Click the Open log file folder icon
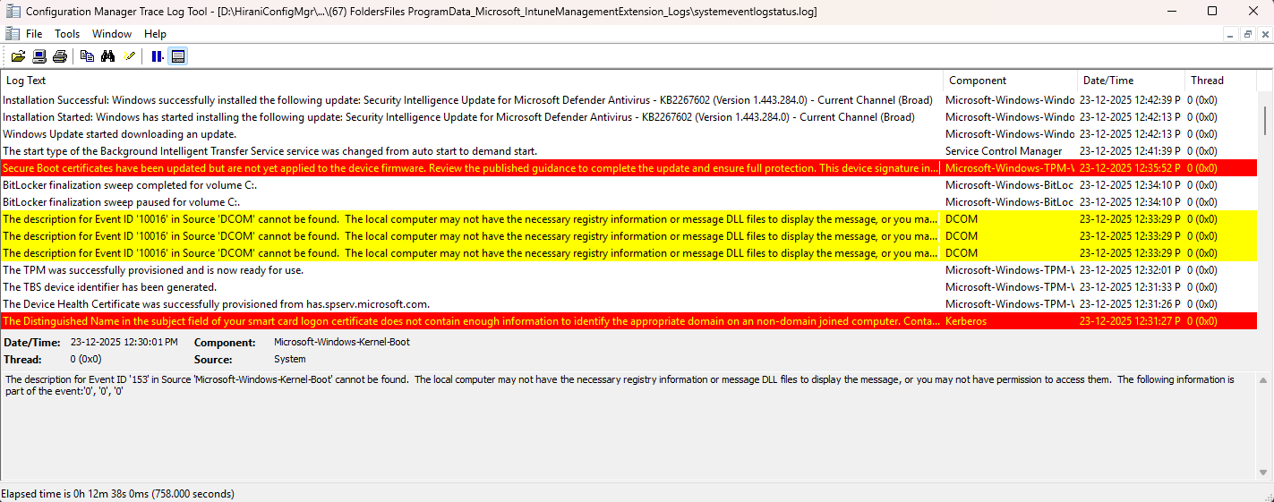 tap(18, 56)
